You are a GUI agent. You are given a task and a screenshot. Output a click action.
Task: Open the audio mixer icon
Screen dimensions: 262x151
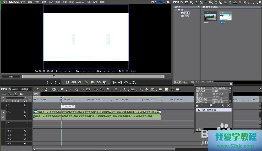point(167,89)
